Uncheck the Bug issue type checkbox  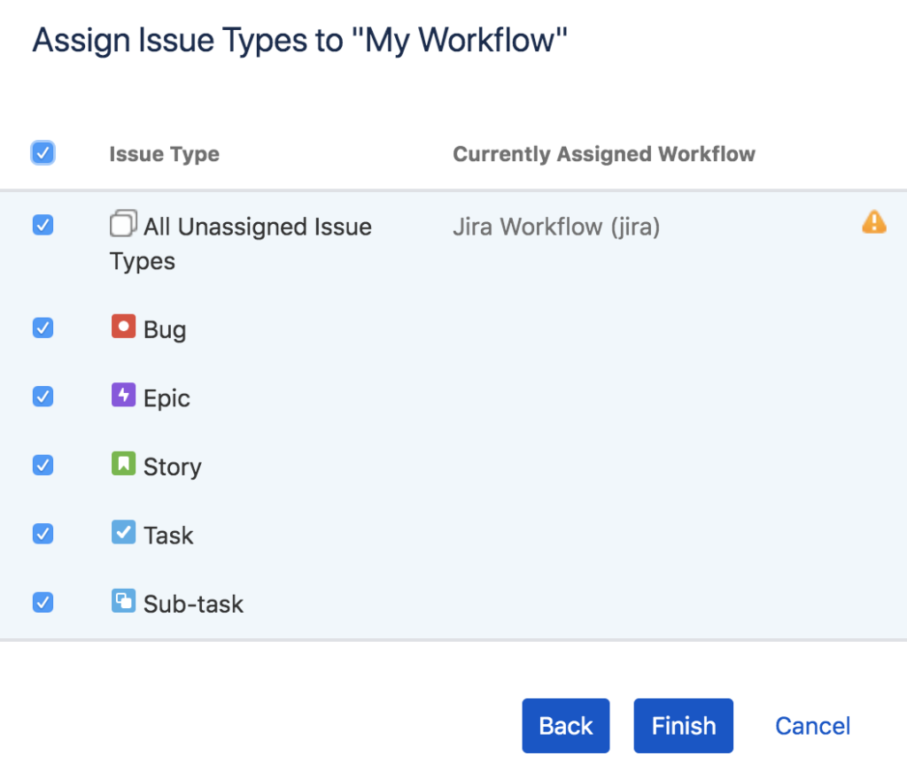(x=43, y=328)
